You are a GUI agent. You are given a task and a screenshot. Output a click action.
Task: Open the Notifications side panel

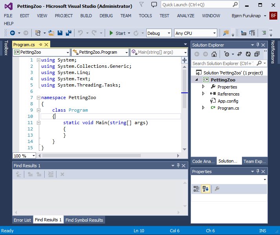(273, 52)
